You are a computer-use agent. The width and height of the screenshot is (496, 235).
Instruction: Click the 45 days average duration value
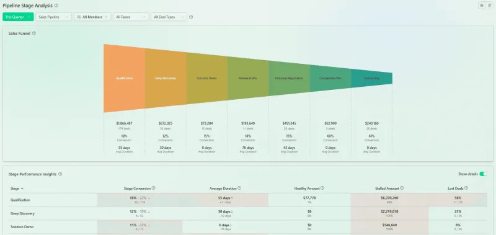coord(289,148)
